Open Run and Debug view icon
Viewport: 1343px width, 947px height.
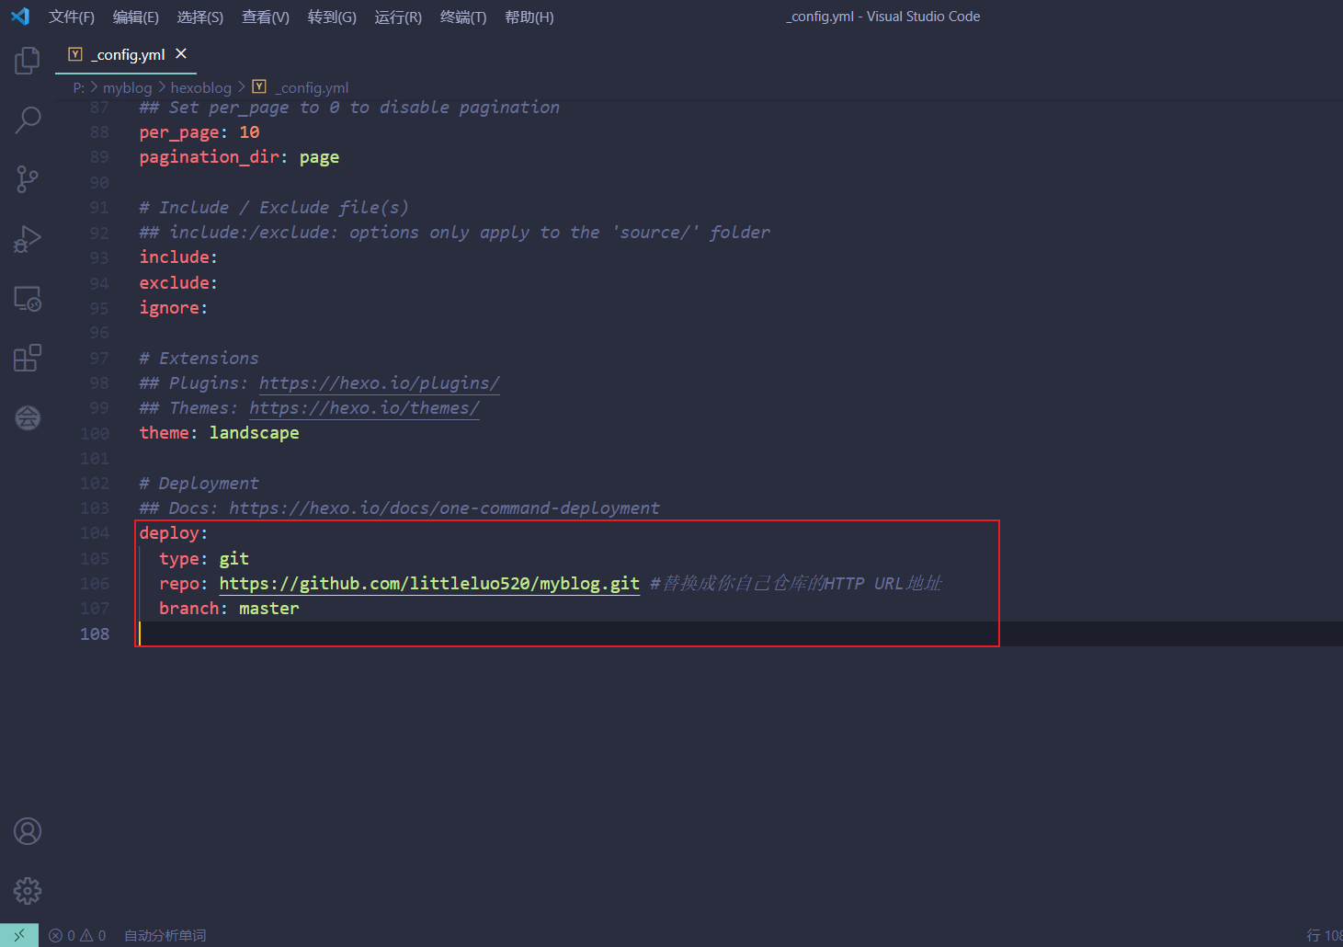pos(28,239)
